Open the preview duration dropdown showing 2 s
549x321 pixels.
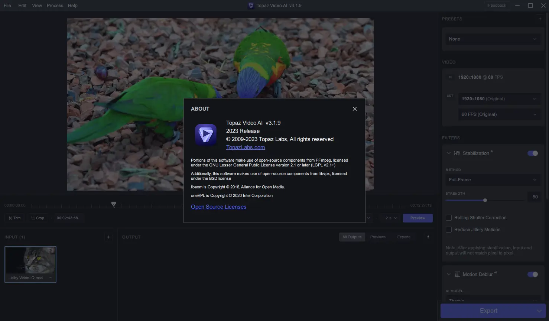[x=391, y=218]
